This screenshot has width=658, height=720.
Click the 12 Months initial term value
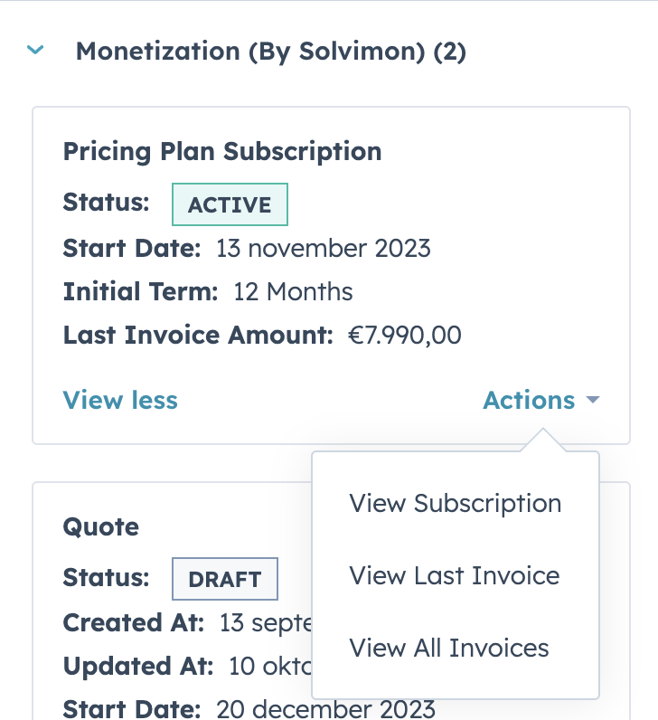tap(293, 291)
